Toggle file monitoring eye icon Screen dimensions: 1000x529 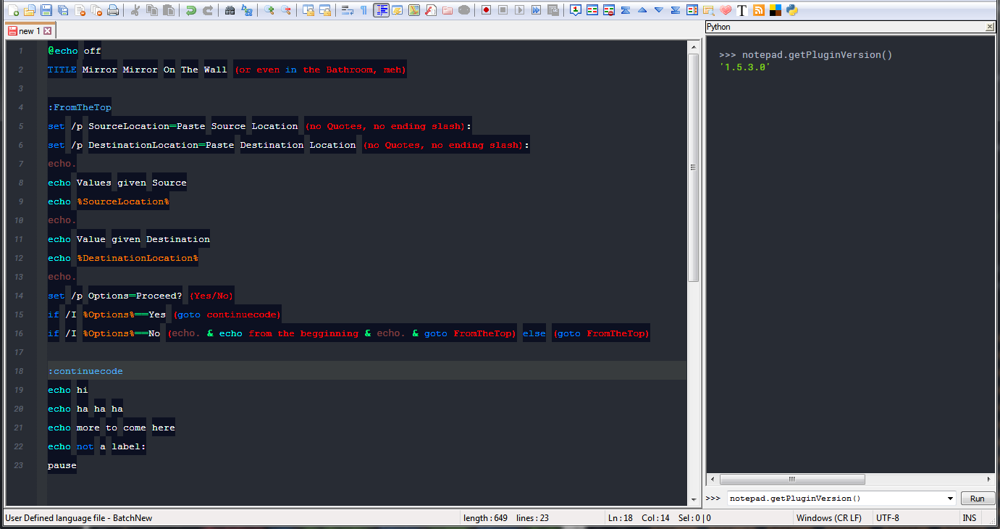click(x=464, y=10)
